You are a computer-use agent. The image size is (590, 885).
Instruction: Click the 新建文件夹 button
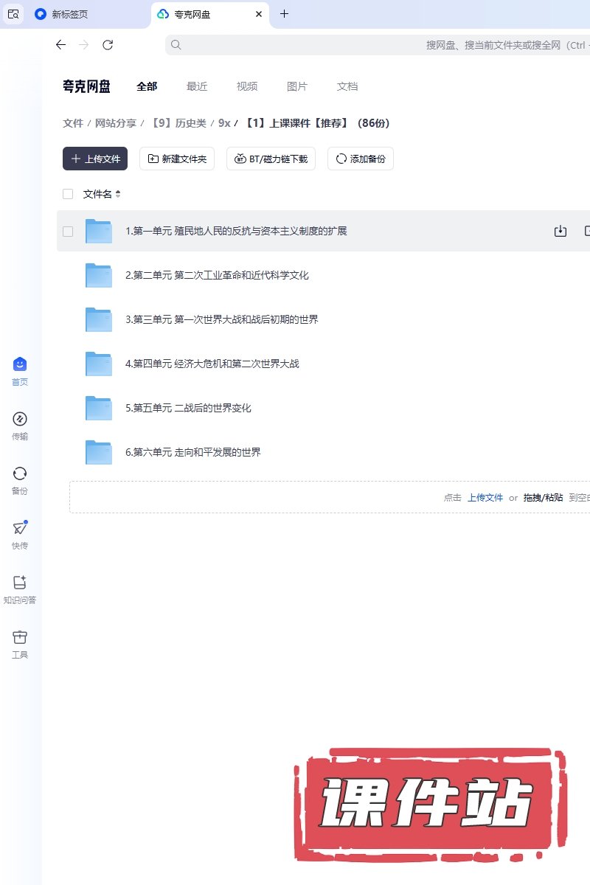tap(177, 159)
